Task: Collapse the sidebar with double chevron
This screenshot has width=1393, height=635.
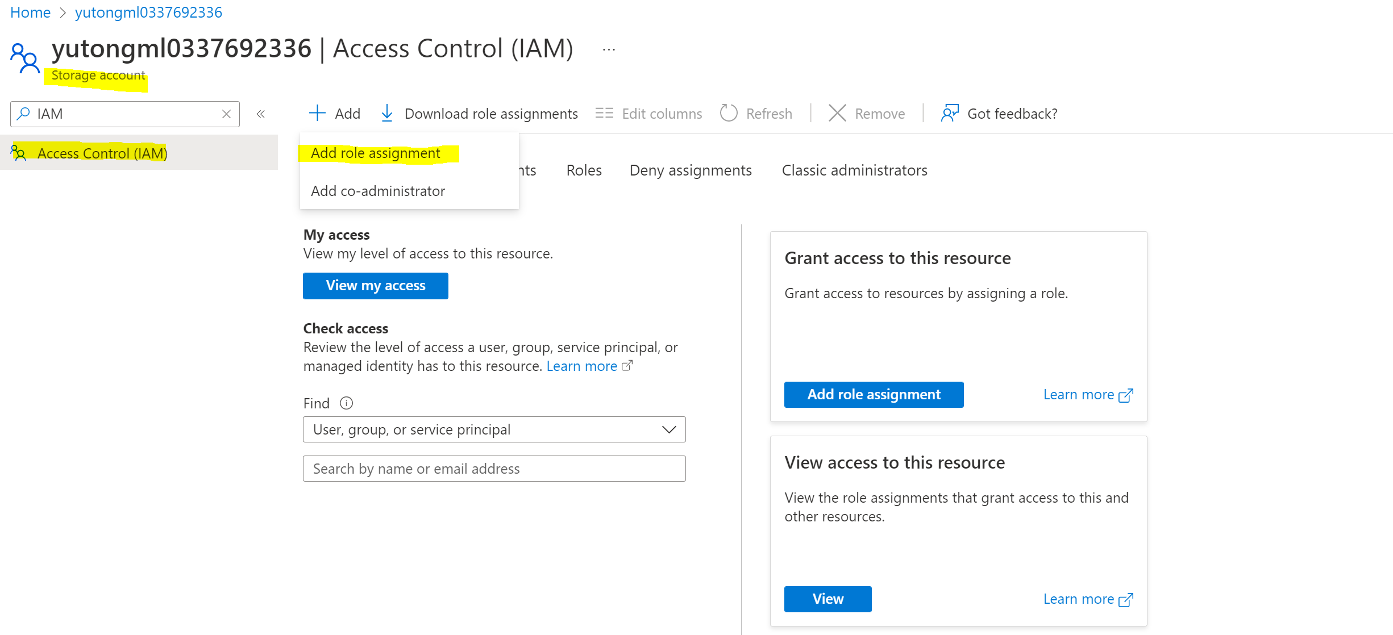Action: coord(261,114)
